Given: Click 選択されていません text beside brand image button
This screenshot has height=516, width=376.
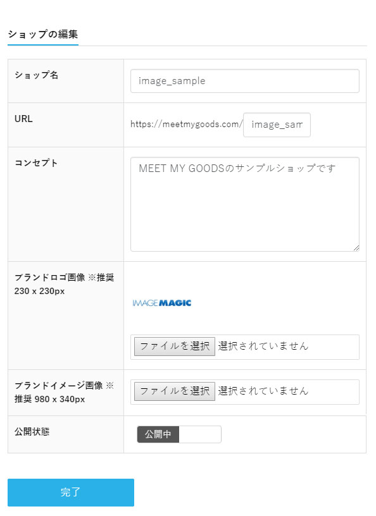Looking at the screenshot, I should [263, 391].
